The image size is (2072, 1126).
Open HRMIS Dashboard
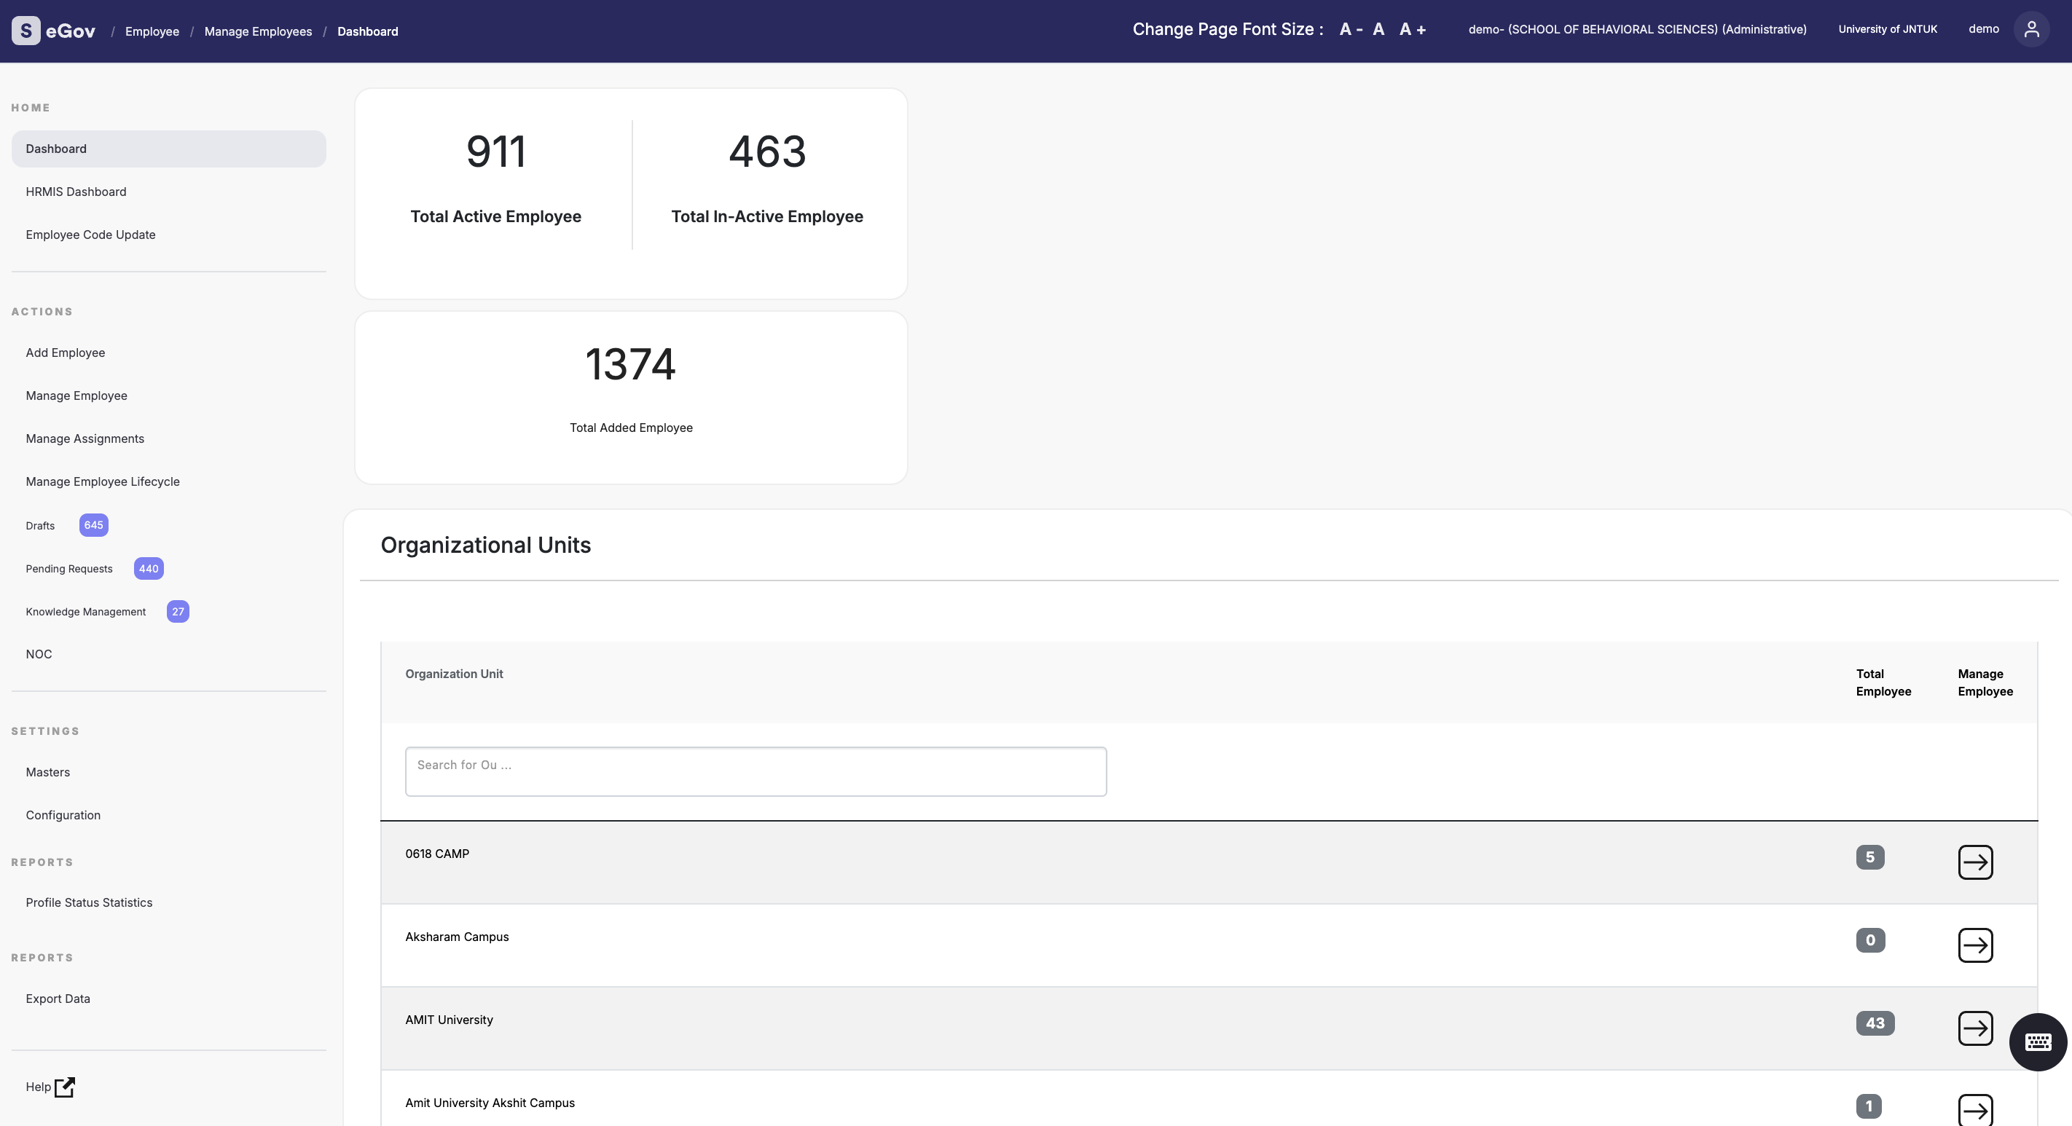pos(76,192)
